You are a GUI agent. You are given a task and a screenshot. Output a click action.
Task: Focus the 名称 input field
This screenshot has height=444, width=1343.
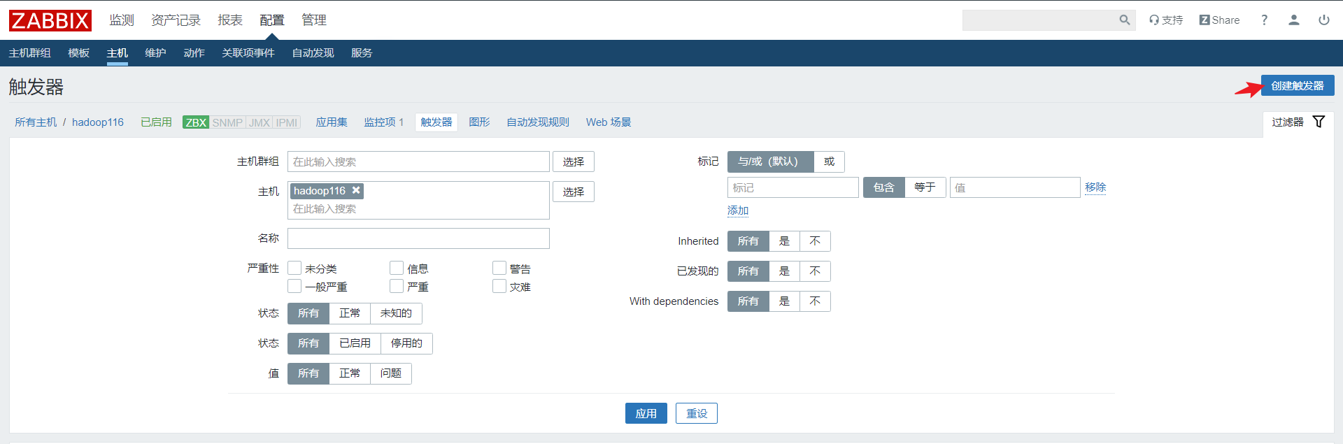tap(418, 238)
